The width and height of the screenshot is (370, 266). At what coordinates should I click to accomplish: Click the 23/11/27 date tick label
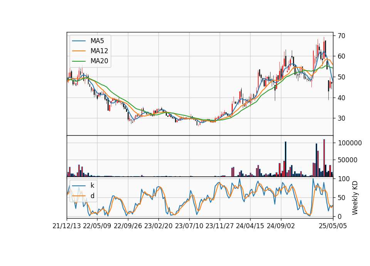(219, 226)
